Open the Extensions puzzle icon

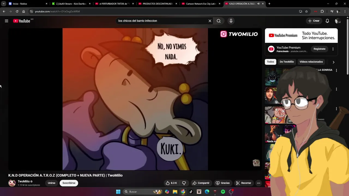click(x=322, y=11)
